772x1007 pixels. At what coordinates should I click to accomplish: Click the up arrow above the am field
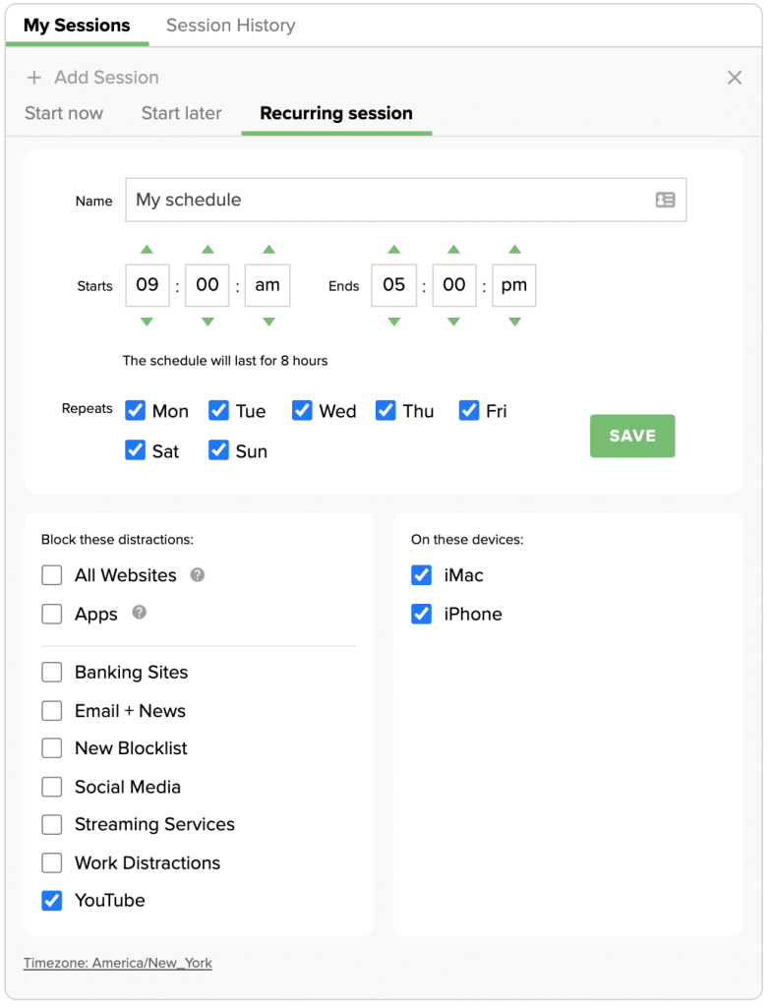click(x=266, y=249)
